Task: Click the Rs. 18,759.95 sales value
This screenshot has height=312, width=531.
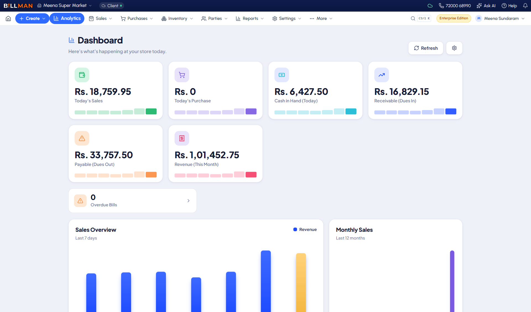Action: coord(103,92)
